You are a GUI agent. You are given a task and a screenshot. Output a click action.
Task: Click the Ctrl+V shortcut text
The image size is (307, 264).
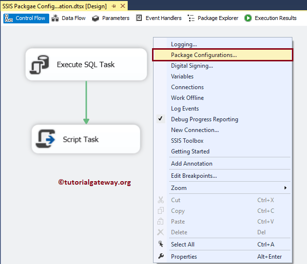(266, 222)
